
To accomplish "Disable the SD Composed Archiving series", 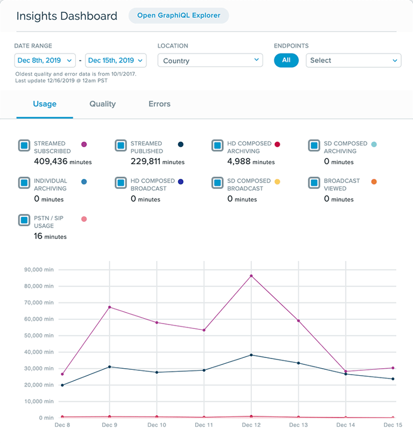I will point(314,145).
